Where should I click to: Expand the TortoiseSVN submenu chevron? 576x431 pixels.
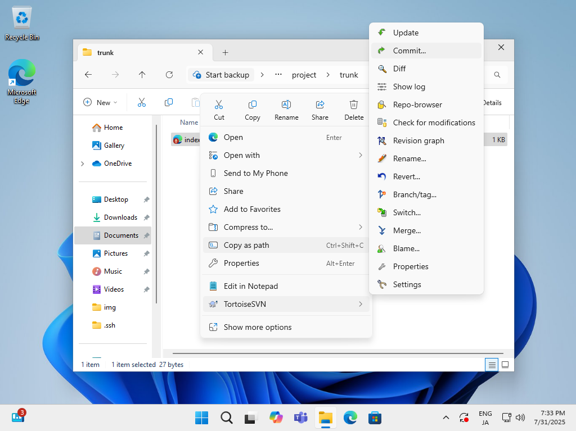coord(361,304)
